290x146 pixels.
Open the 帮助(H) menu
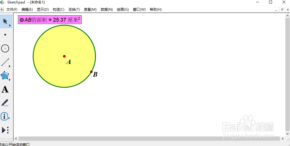156,9
